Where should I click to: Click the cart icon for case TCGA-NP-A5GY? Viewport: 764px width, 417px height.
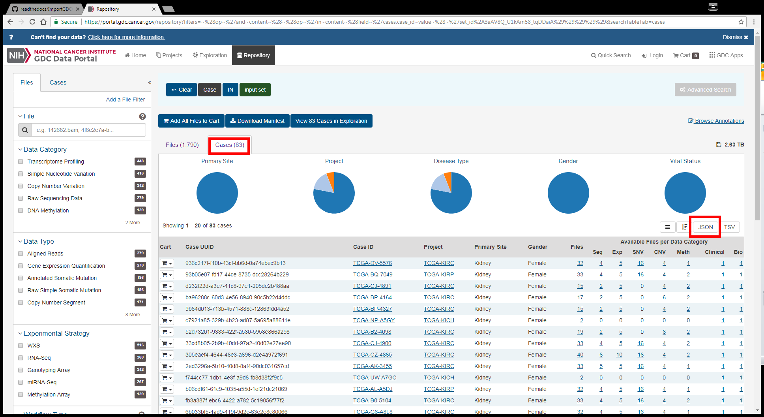pos(167,321)
